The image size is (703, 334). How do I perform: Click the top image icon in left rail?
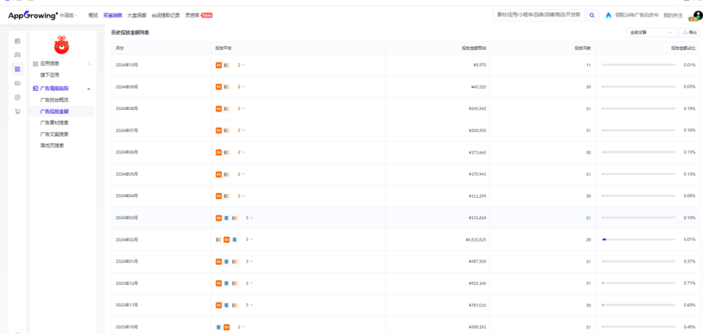[18, 41]
